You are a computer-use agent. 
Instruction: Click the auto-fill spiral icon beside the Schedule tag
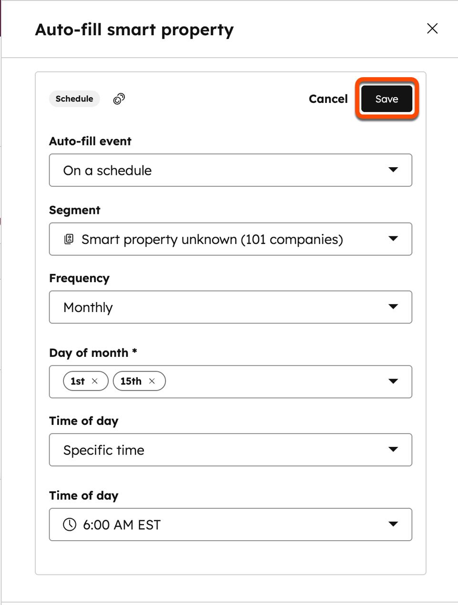point(118,99)
